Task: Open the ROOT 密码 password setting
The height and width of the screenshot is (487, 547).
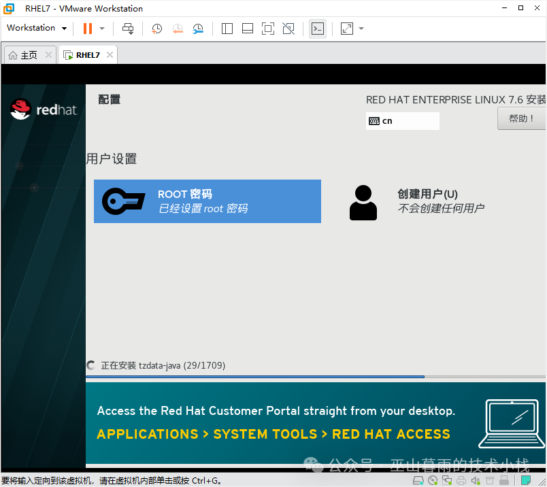Action: 208,201
